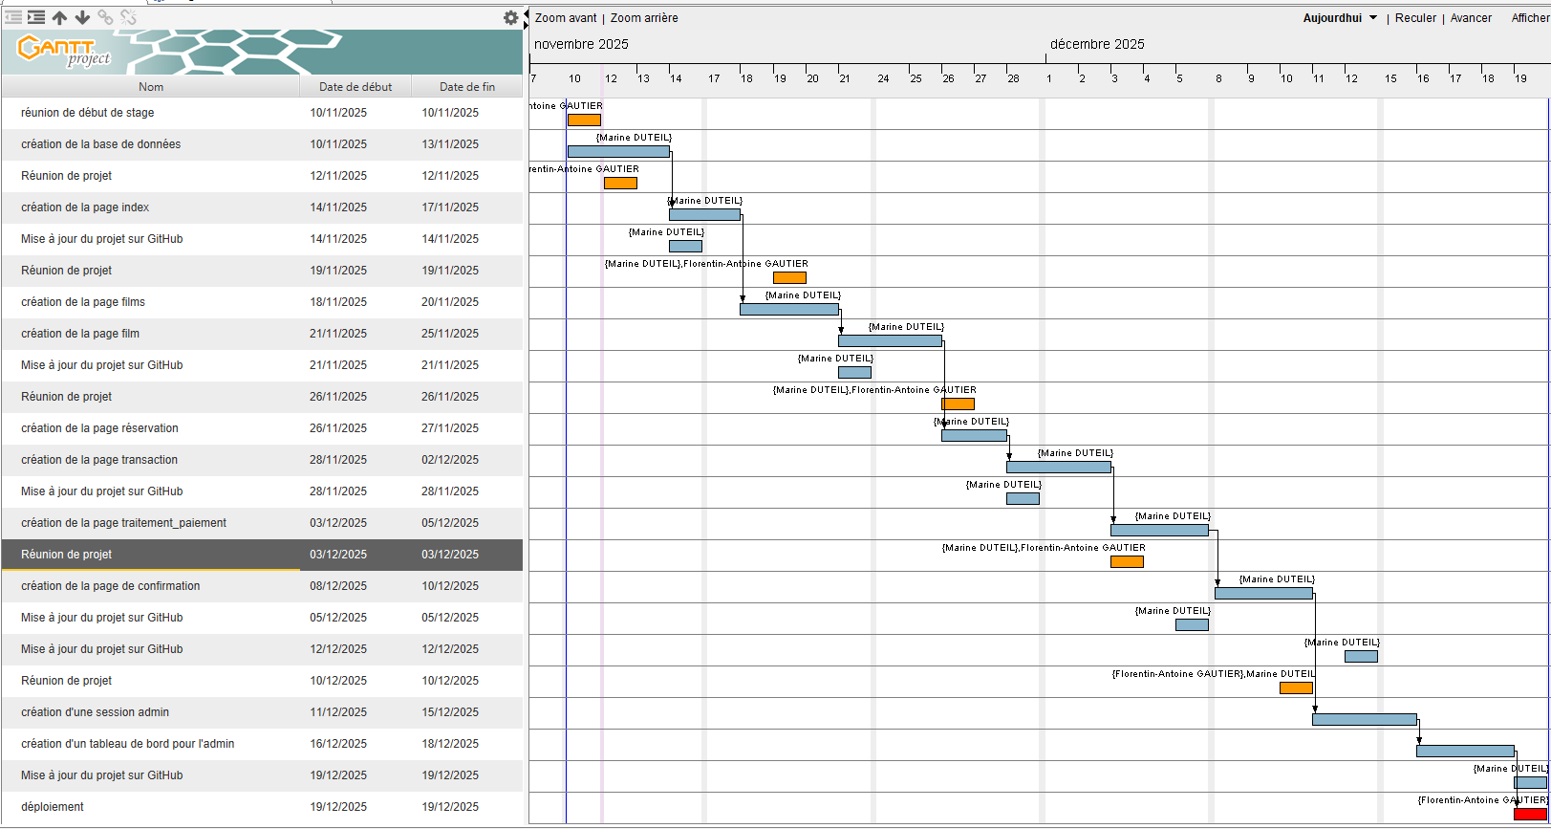The image size is (1551, 829).
Task: Select the 'création de la page films' task row
Action: (83, 302)
